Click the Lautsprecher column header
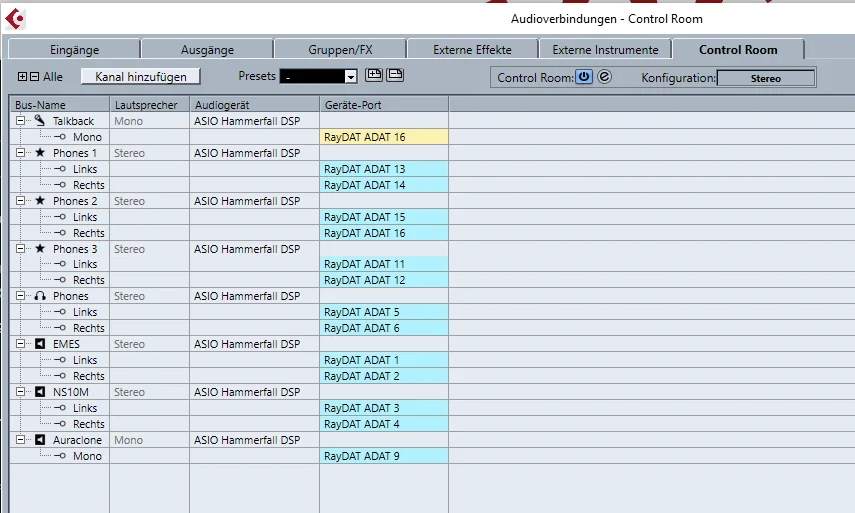 click(x=150, y=105)
